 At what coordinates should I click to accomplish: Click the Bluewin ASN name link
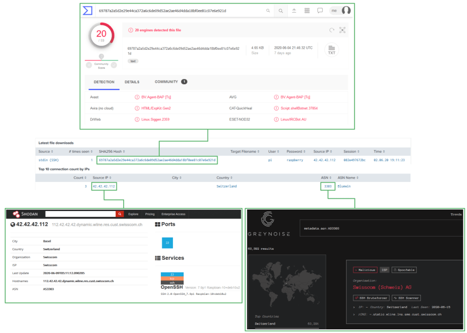(344, 186)
